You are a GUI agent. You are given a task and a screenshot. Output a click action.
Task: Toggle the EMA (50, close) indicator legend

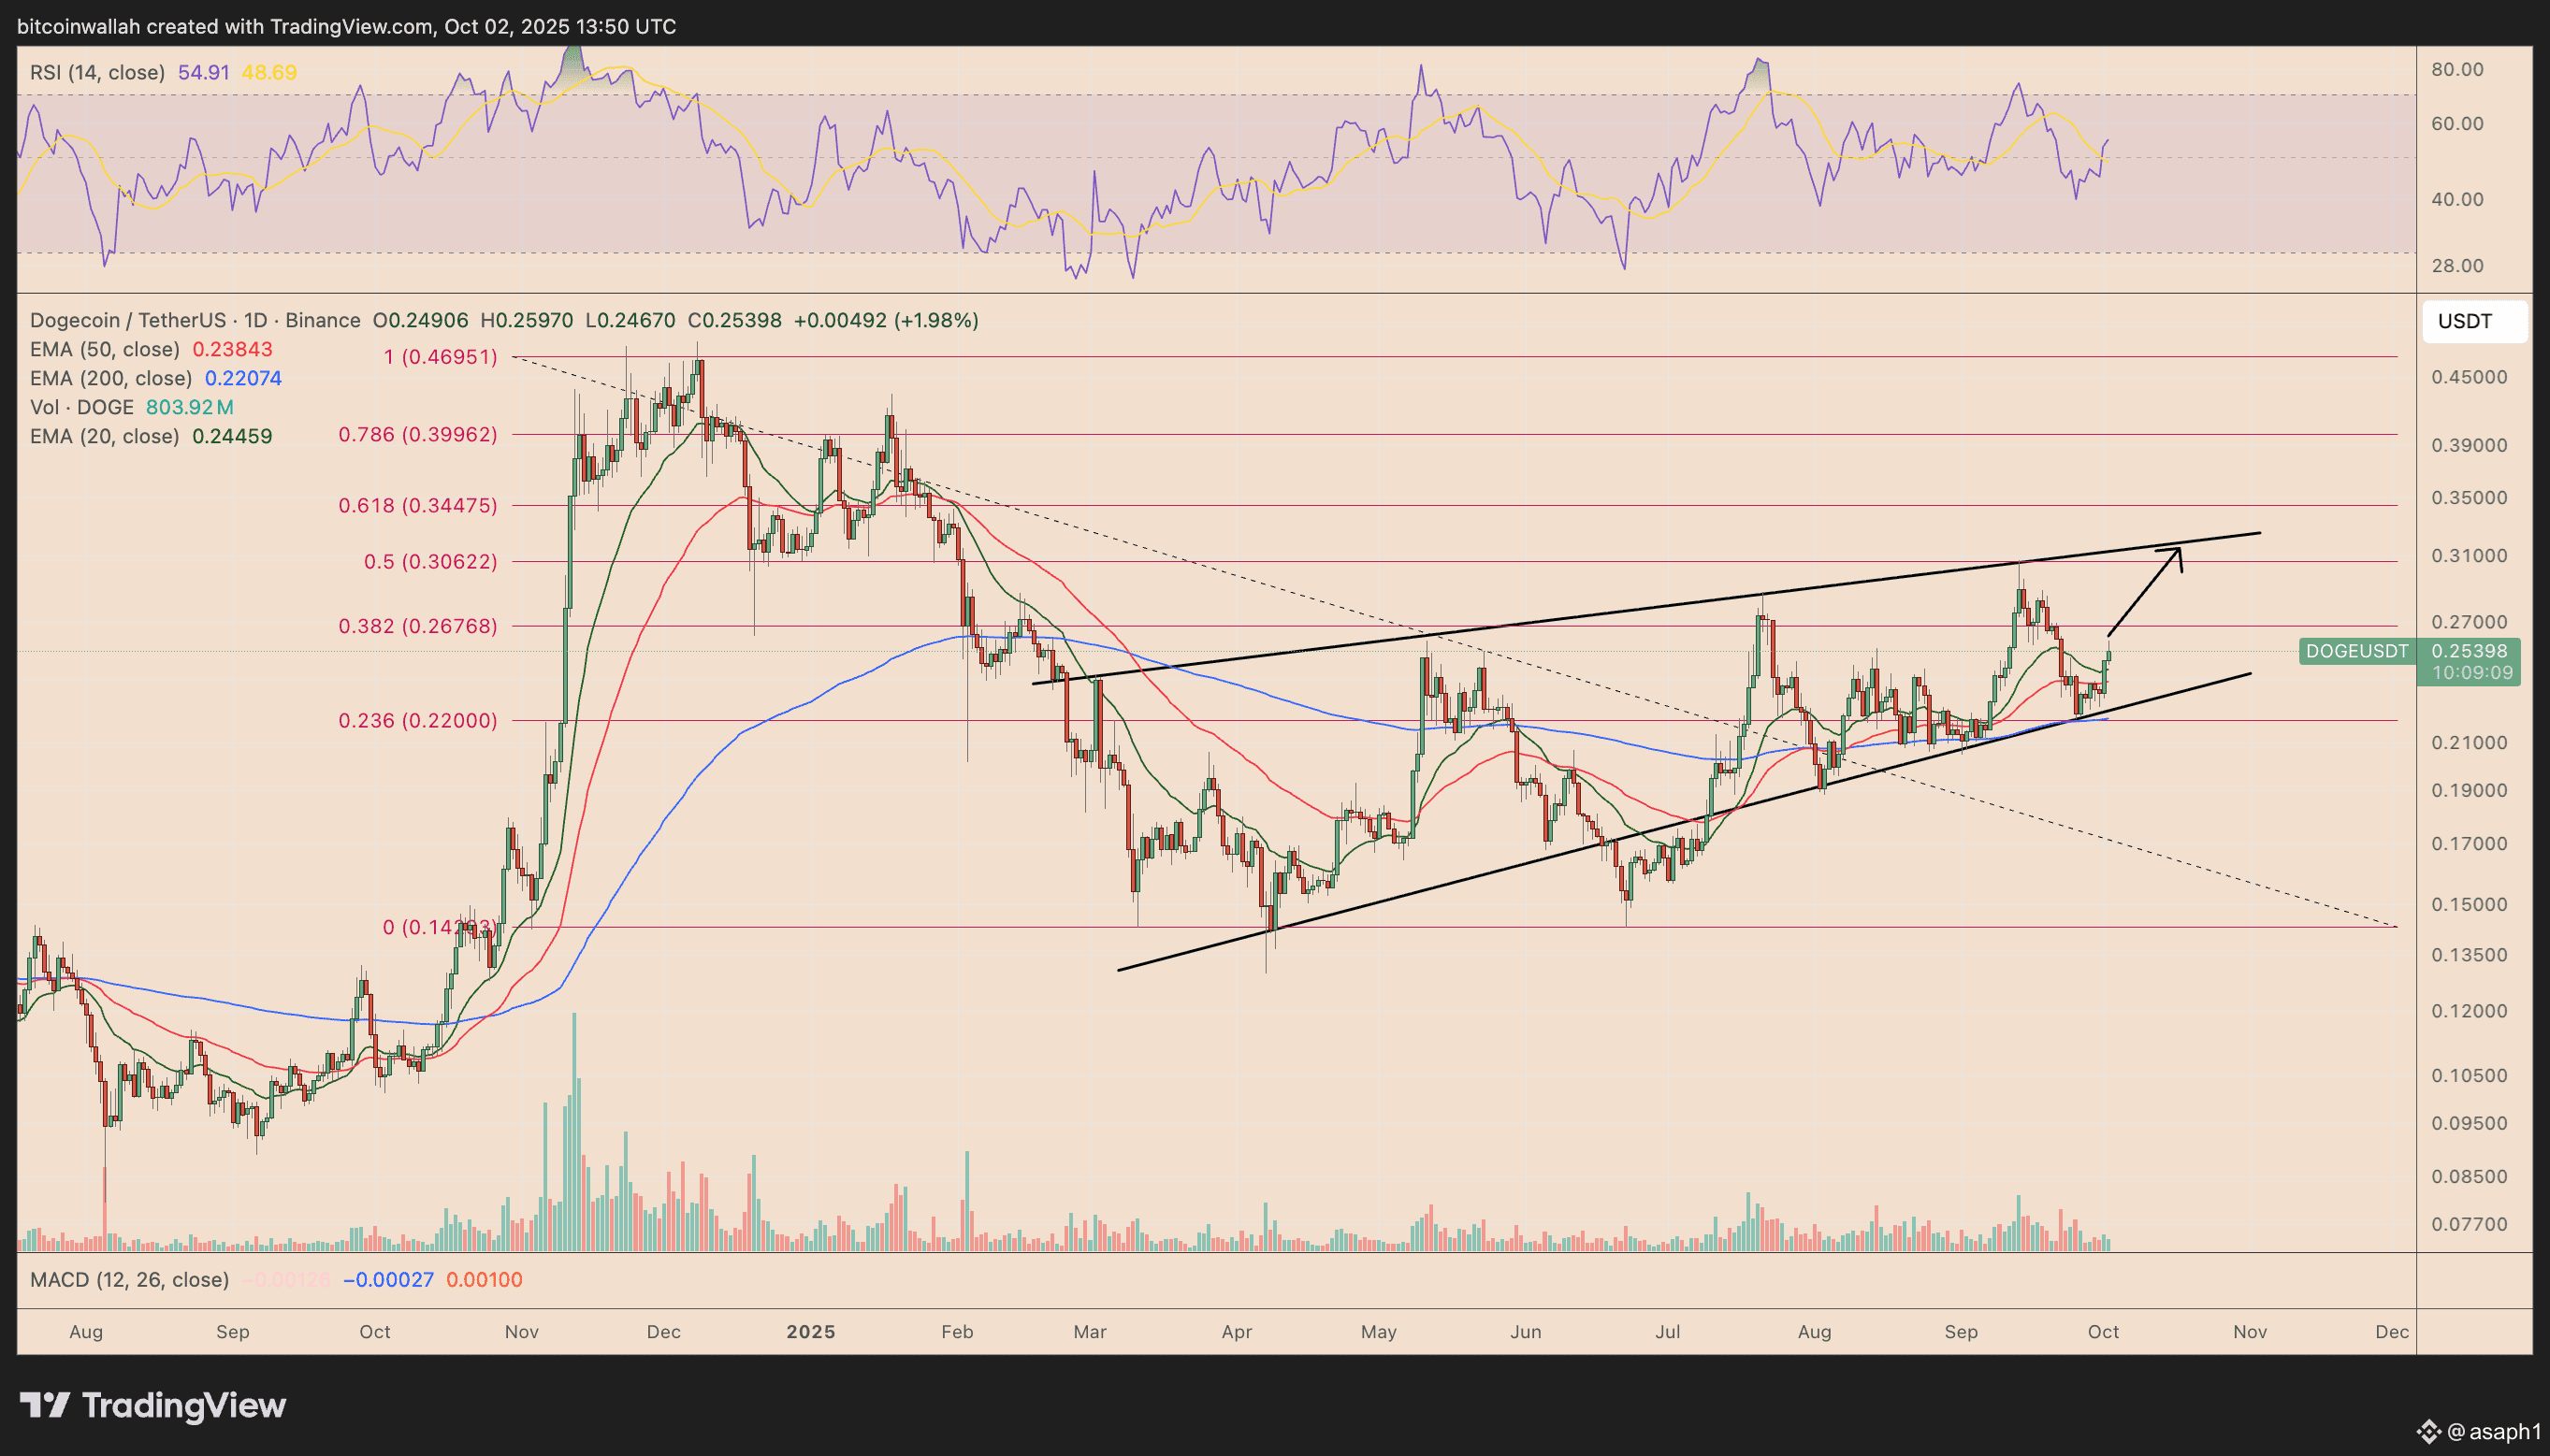(x=105, y=349)
